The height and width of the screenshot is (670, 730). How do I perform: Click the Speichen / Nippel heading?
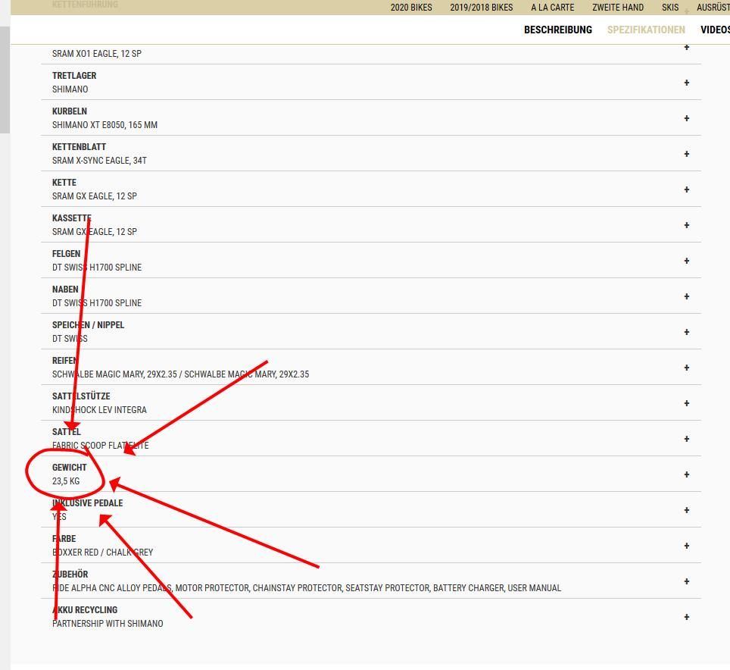click(88, 325)
